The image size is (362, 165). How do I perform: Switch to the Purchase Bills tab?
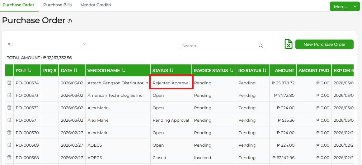pos(57,5)
